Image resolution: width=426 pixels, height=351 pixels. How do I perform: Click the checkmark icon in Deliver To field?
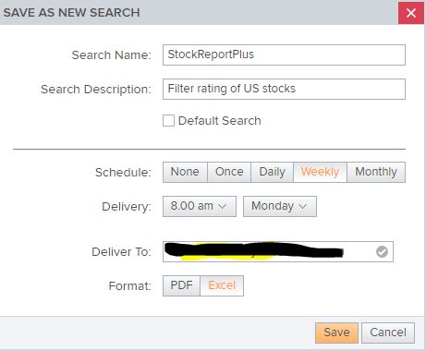click(382, 252)
